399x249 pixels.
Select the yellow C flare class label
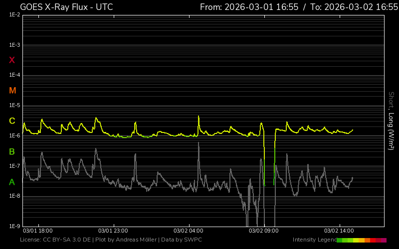12,121
